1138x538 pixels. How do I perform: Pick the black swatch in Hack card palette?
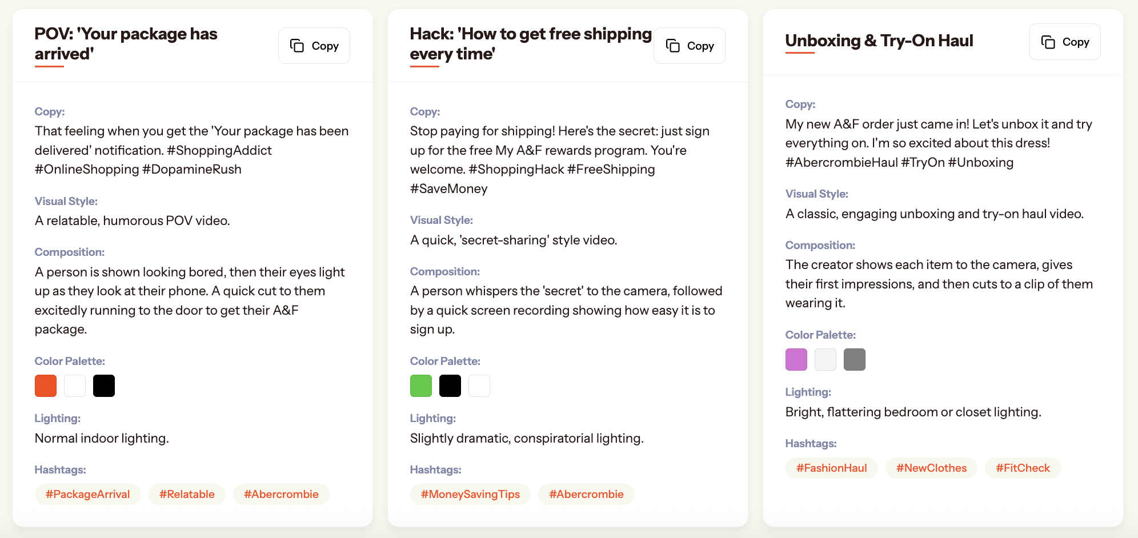pos(450,386)
